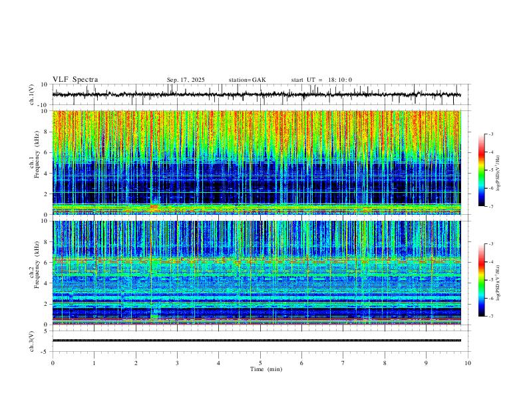The image size is (527, 407).
Task: Click time axis tick label "5"
Action: [260, 363]
